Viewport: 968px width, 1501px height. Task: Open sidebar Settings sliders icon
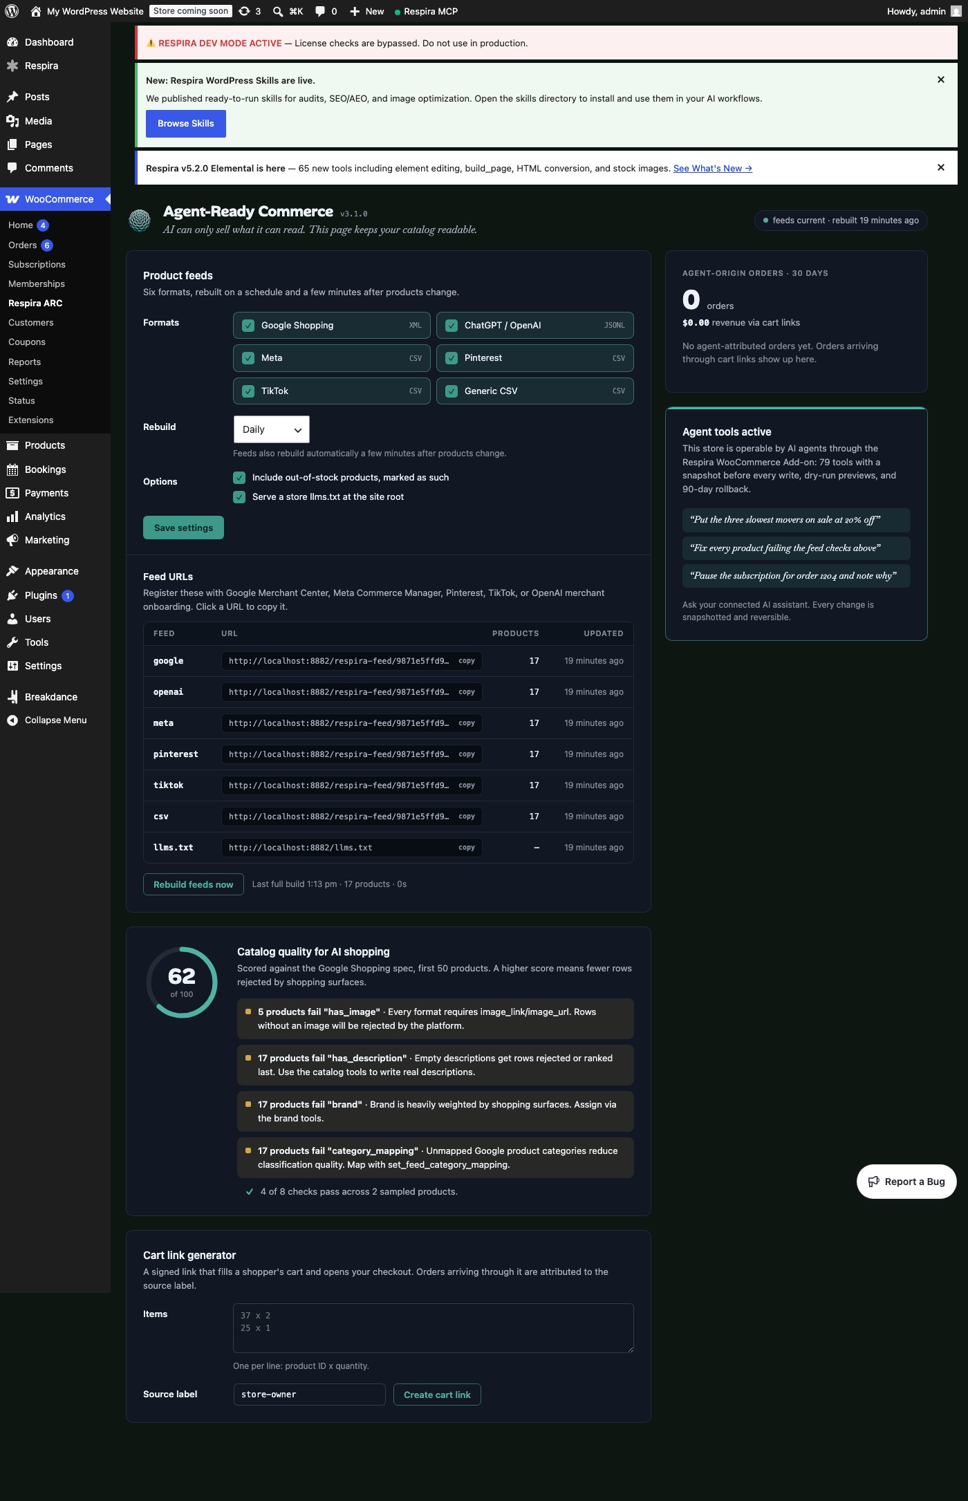[12, 666]
